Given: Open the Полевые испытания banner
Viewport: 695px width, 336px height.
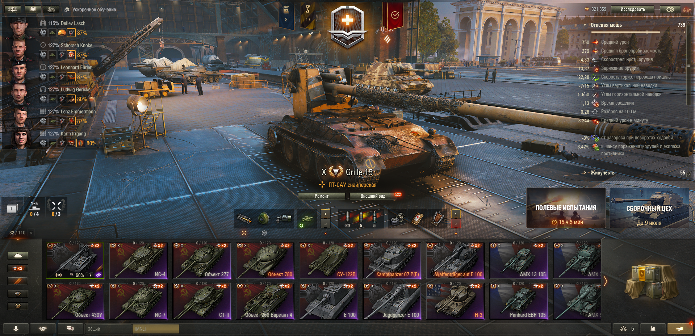Looking at the screenshot, I should click(x=566, y=208).
